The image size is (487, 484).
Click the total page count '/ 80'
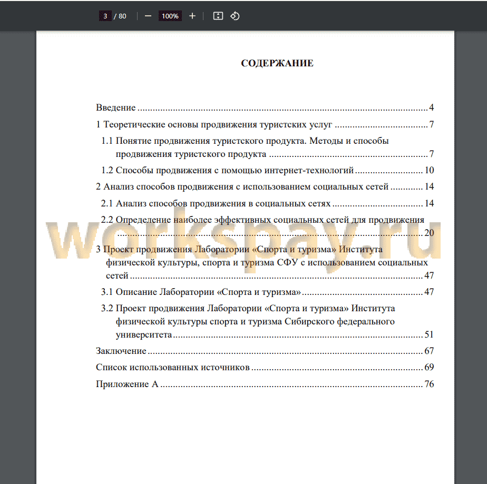(120, 16)
